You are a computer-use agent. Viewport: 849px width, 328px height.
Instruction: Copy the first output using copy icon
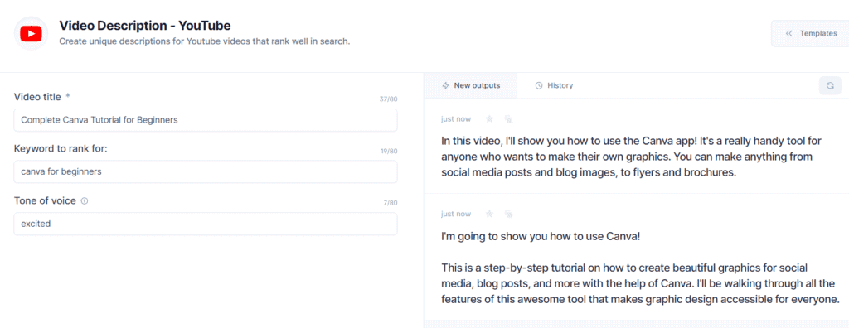click(508, 119)
